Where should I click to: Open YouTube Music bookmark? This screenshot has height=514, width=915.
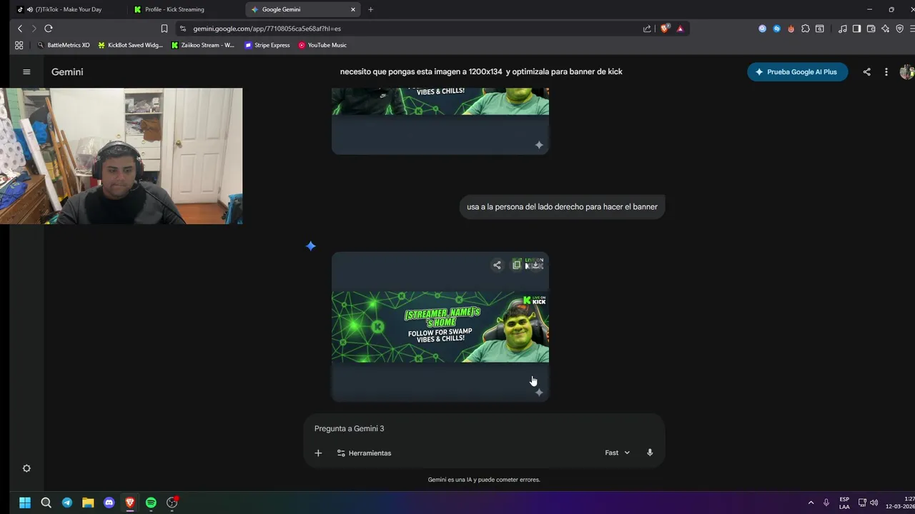point(322,45)
